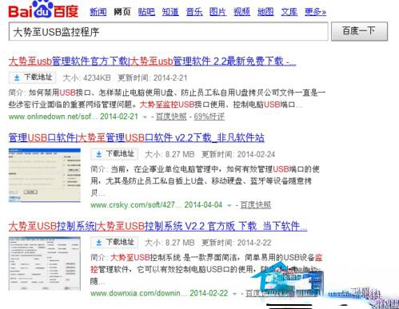Go to the 图片 images tab
399x309 pixels.
tap(217, 12)
